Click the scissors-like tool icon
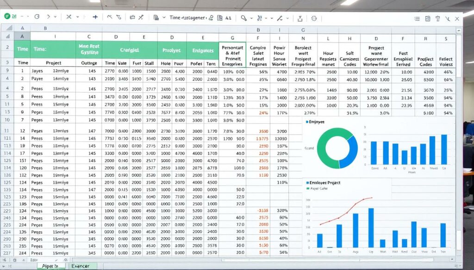Image resolution: width=474 pixels, height=270 pixels. point(259,18)
